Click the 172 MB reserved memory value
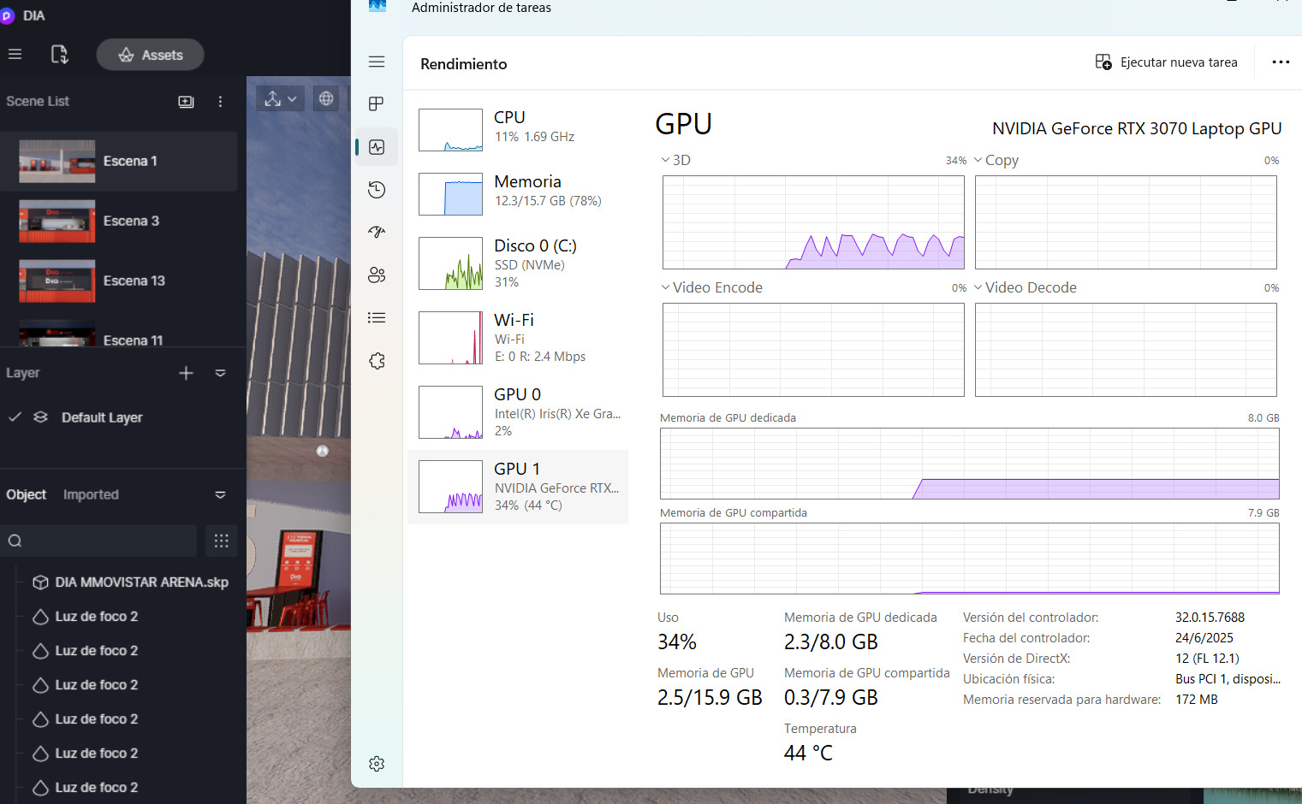The height and width of the screenshot is (804, 1302). 1196,699
